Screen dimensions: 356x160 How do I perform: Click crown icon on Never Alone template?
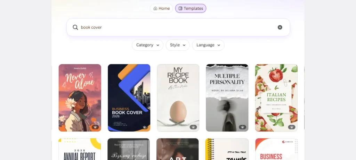coord(95,127)
